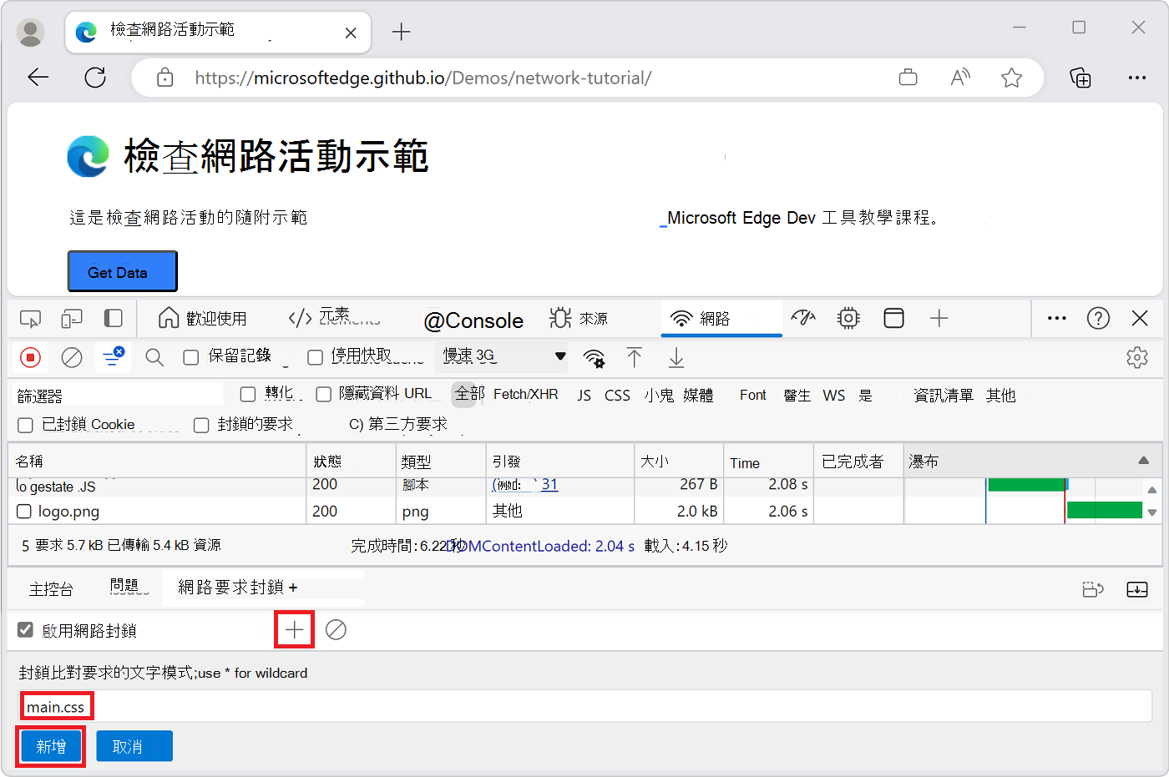Open a new browser tab

point(402,32)
